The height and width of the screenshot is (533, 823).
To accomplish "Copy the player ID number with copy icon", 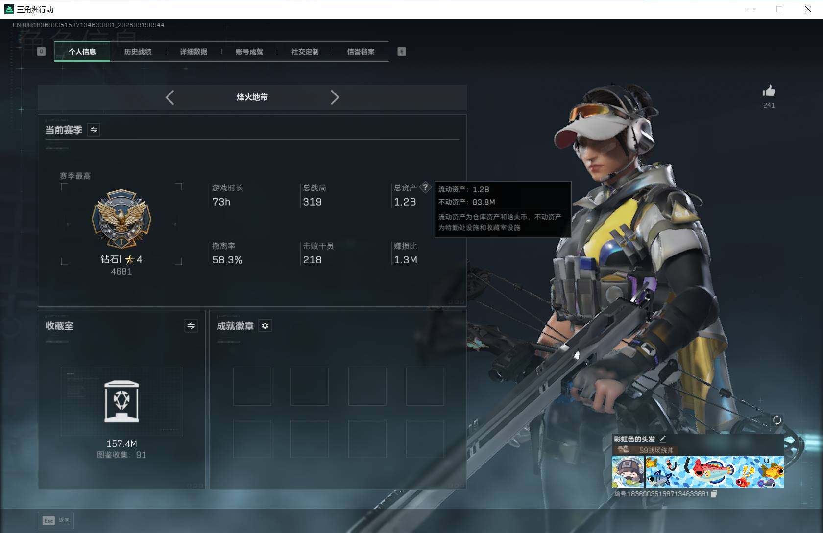I will click(x=714, y=494).
